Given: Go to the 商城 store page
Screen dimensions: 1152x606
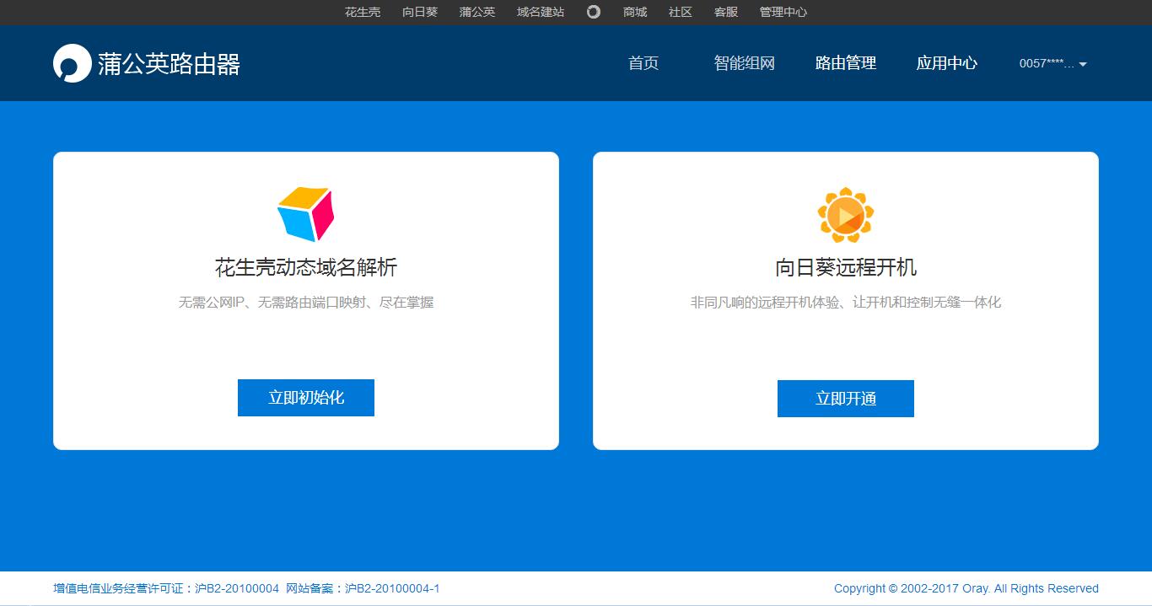Looking at the screenshot, I should click(x=634, y=12).
